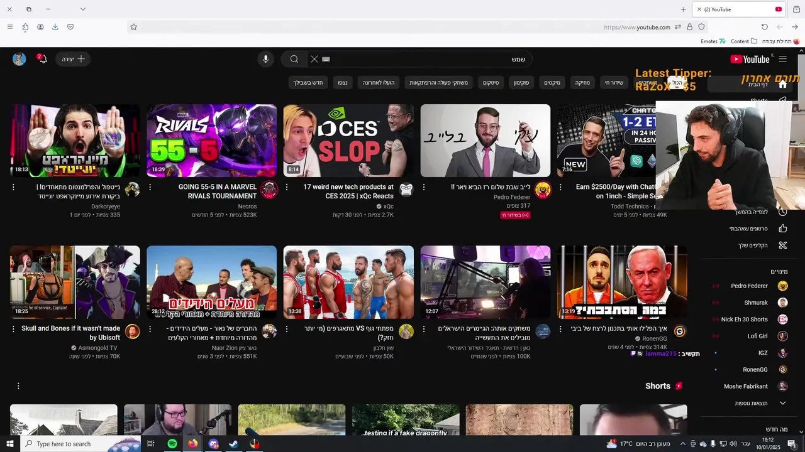Open the Firefox downloads arrow icon
Image resolution: width=805 pixels, height=452 pixels.
[x=55, y=27]
